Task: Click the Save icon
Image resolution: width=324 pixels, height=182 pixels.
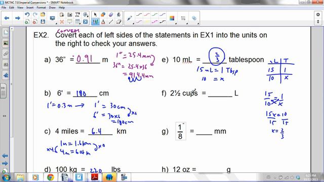Action: coord(43,21)
